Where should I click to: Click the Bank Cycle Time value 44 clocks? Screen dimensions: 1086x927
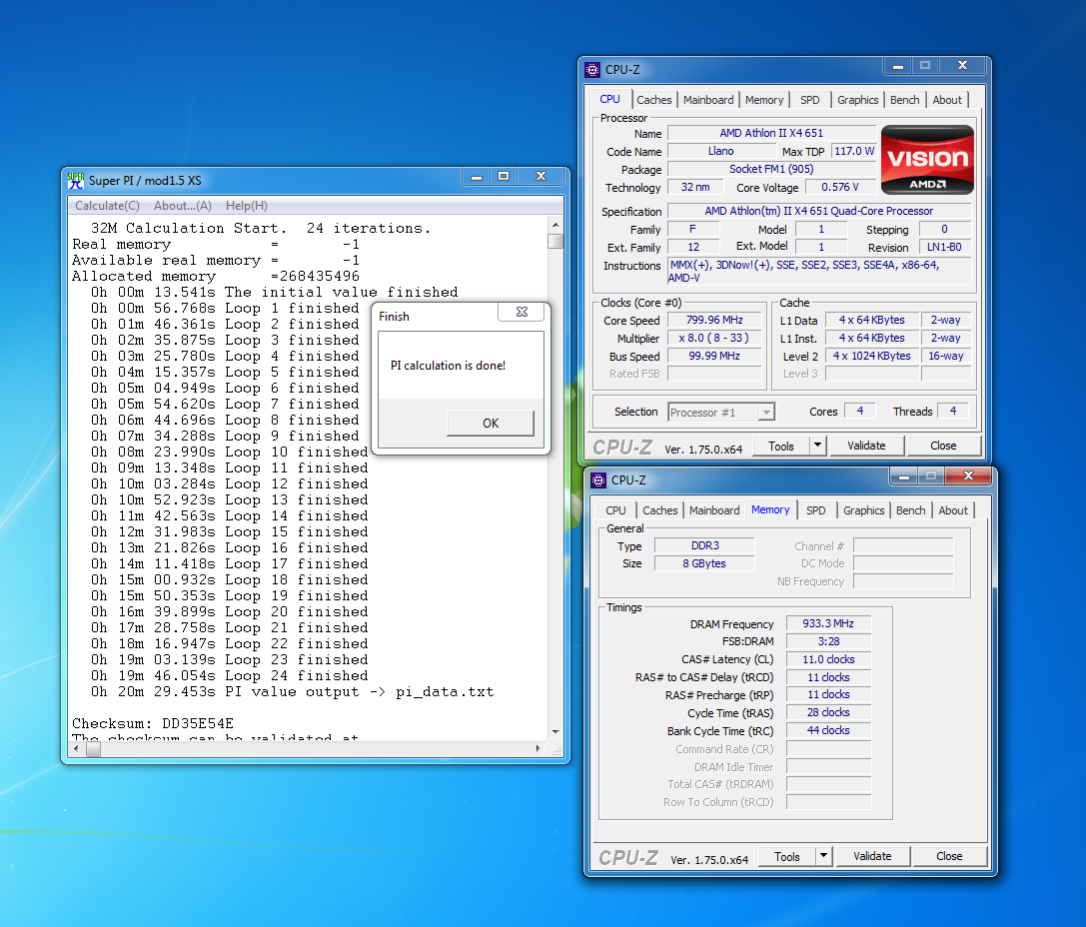pyautogui.click(x=827, y=730)
